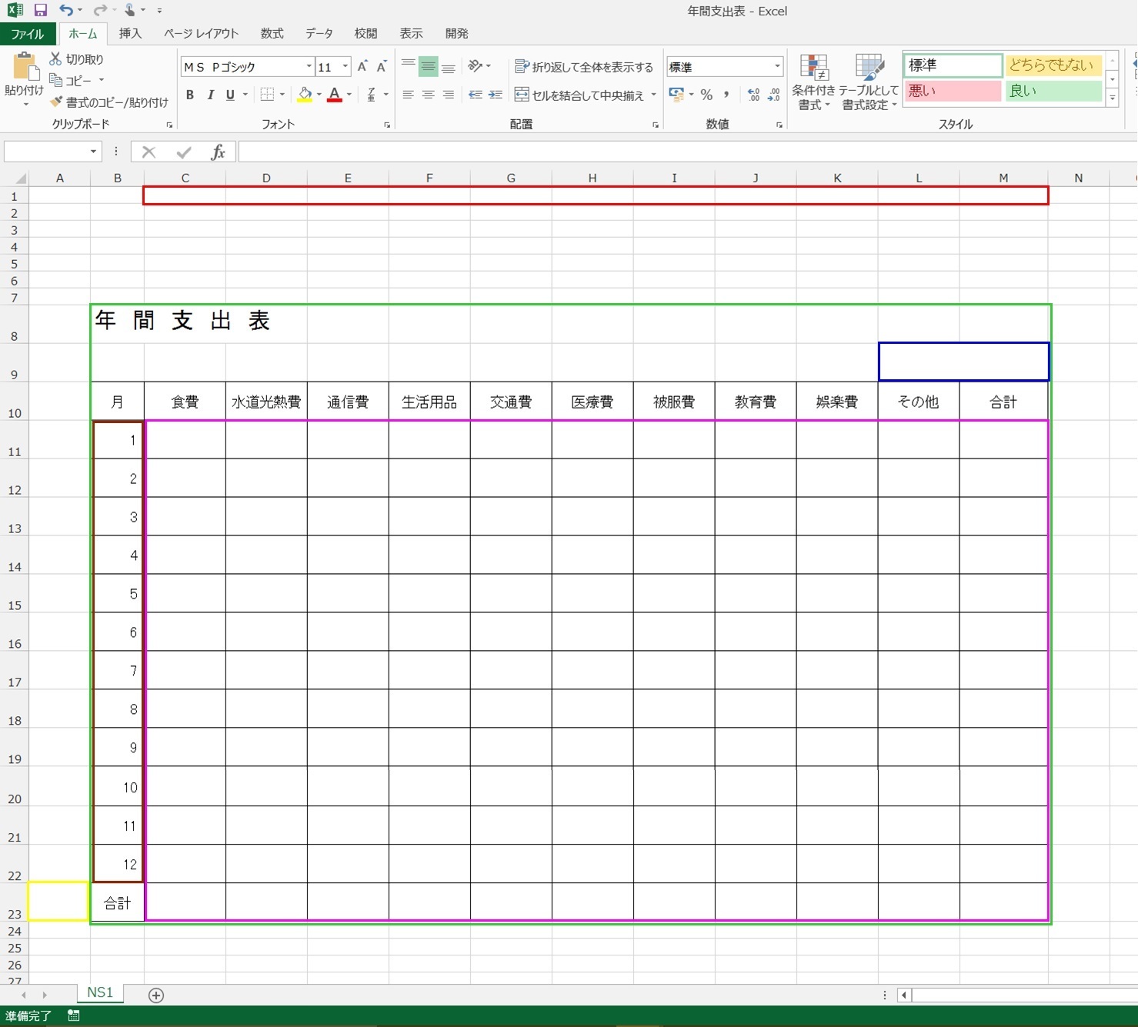
Task: Open the font name dropdown (MS Pゴシック)
Action: tap(309, 67)
